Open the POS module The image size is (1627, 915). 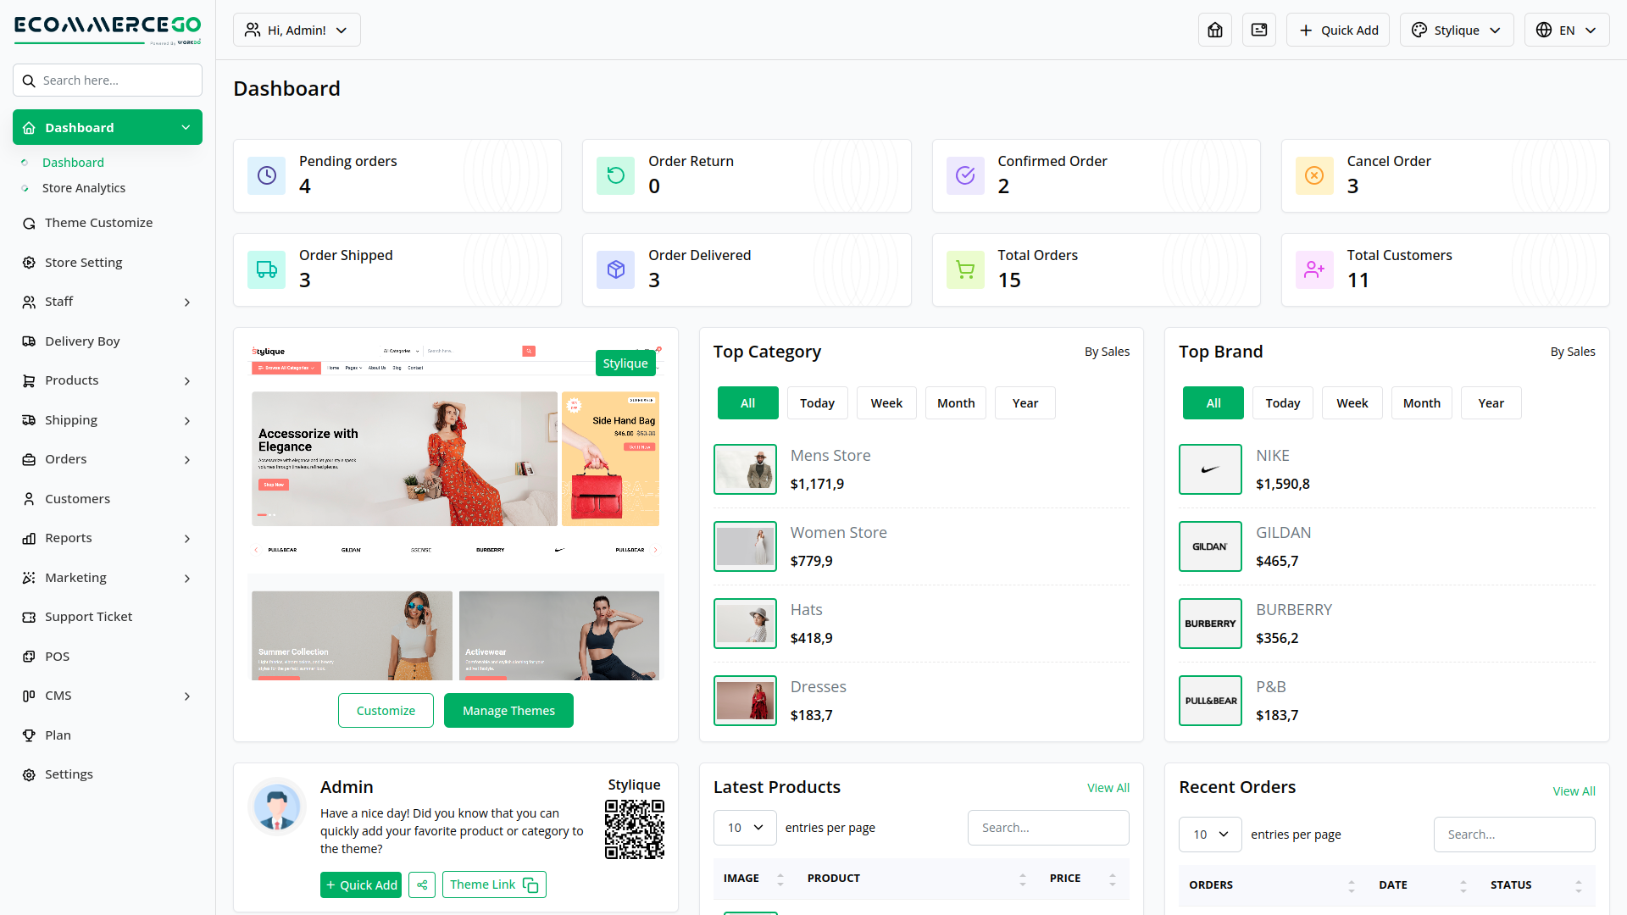[x=58, y=656]
